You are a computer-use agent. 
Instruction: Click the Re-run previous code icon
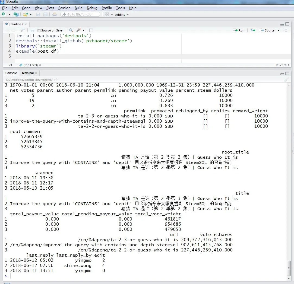click(253, 30)
